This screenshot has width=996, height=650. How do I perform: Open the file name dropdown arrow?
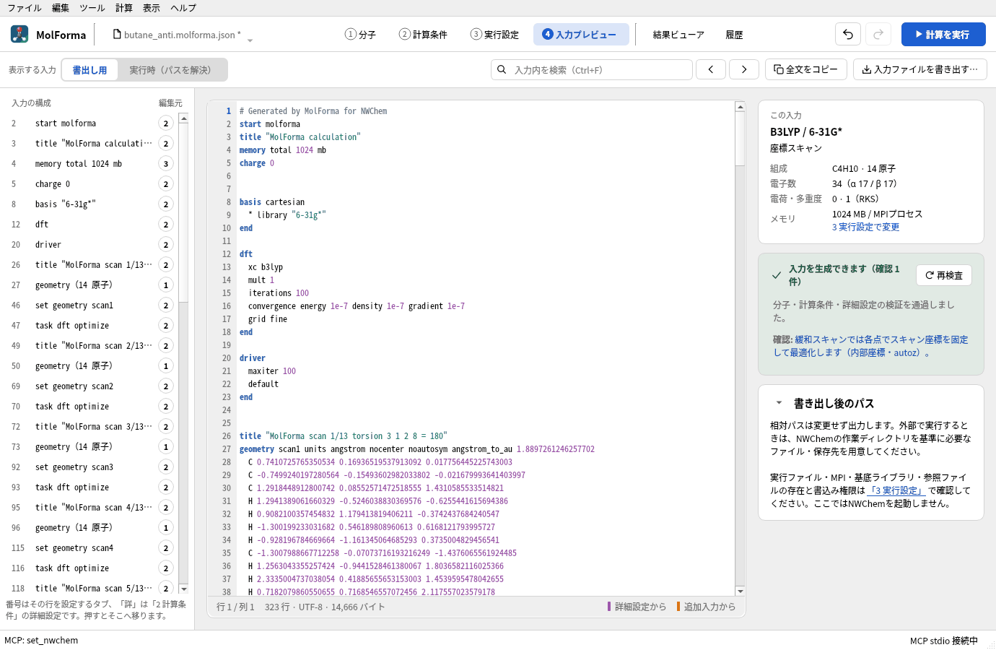[250, 40]
